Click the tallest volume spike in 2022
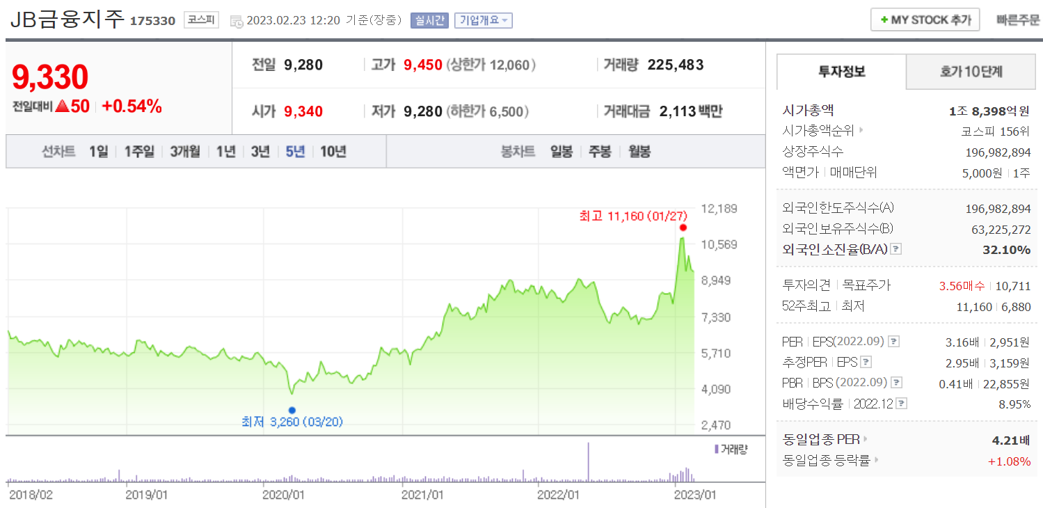 point(589,461)
